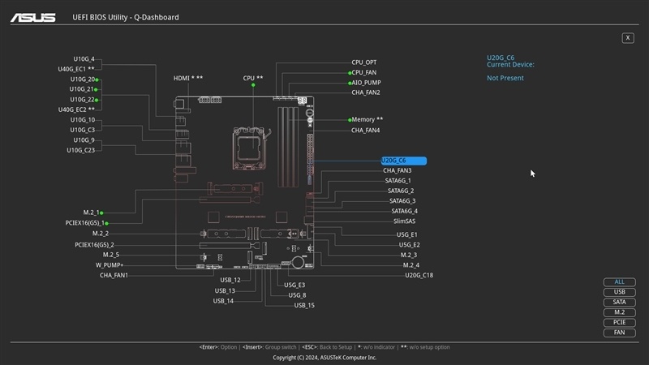Click the CPU_FAN header label
649x365 pixels.
(x=363, y=72)
